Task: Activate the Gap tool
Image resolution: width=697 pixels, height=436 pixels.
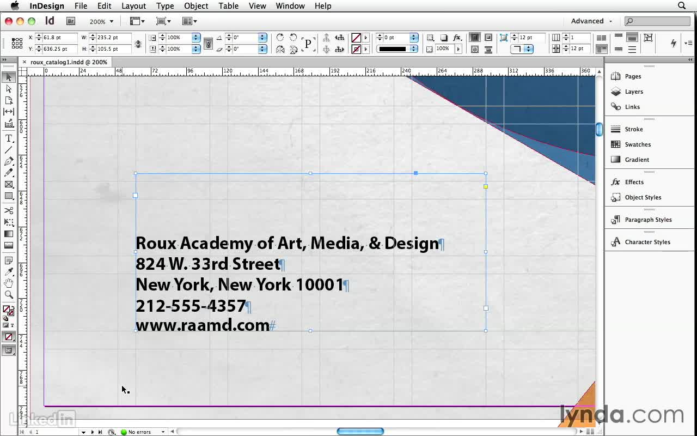Action: (9, 112)
